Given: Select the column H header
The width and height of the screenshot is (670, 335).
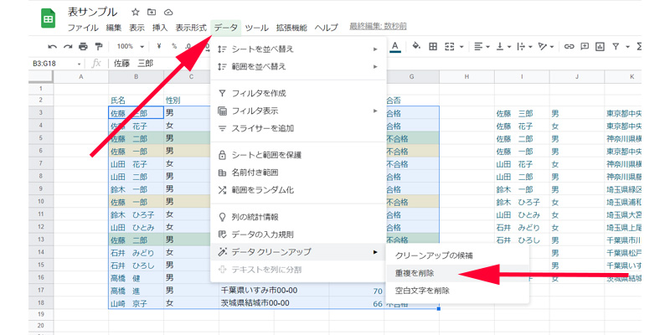Looking at the screenshot, I should [x=466, y=77].
